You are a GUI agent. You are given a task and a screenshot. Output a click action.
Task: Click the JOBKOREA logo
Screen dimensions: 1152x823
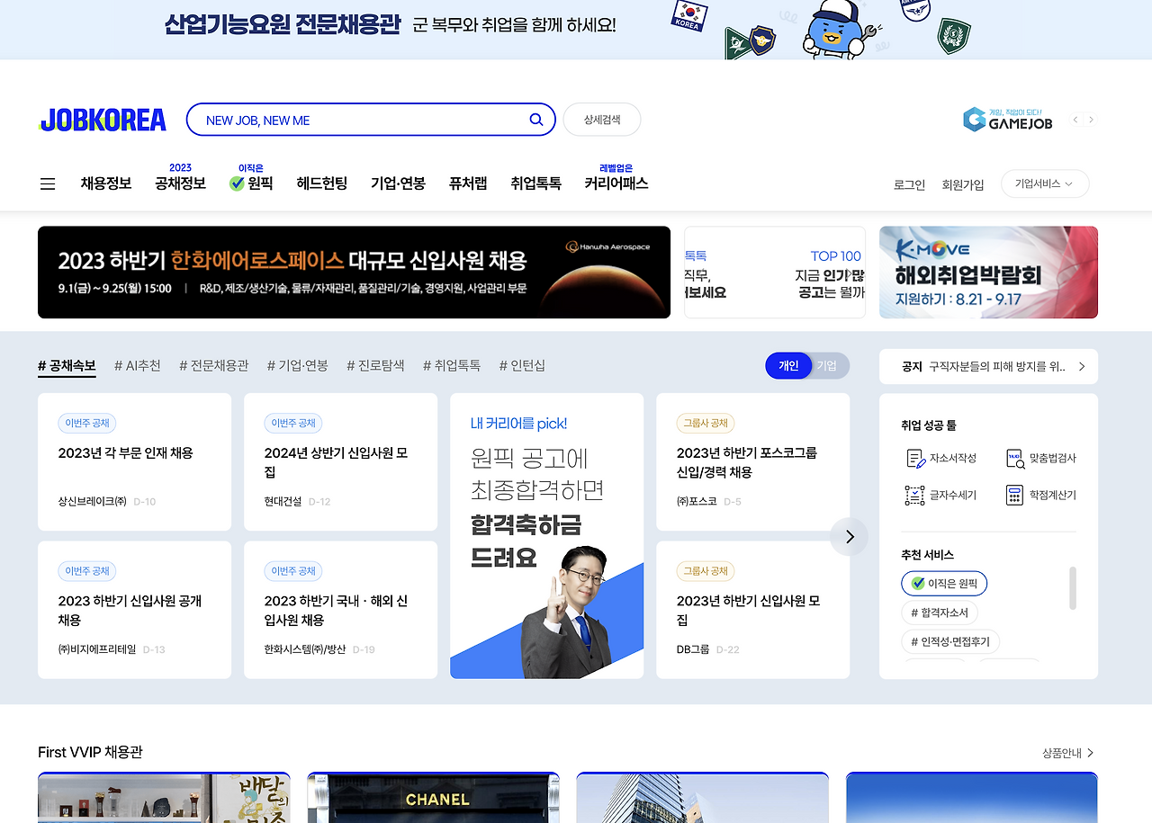coord(102,119)
